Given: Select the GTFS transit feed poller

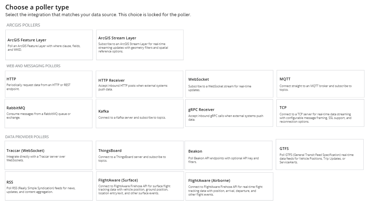Looking at the screenshot, I should 320,155.
